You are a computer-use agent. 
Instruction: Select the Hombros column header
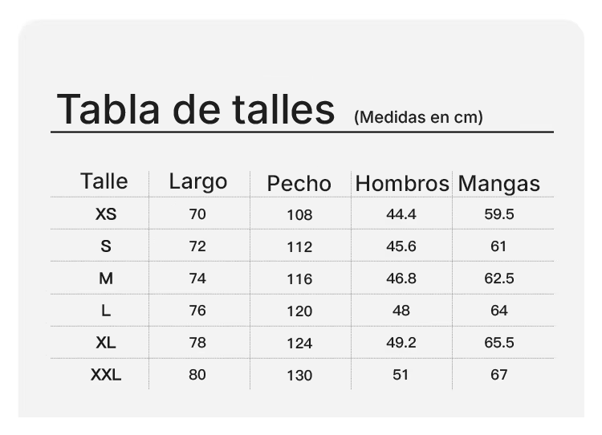click(x=402, y=183)
